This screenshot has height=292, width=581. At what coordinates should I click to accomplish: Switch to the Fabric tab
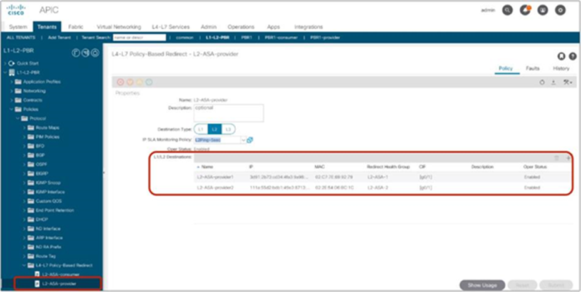pos(76,27)
